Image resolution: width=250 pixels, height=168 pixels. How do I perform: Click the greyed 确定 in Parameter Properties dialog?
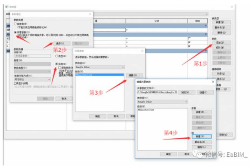tap(45, 99)
